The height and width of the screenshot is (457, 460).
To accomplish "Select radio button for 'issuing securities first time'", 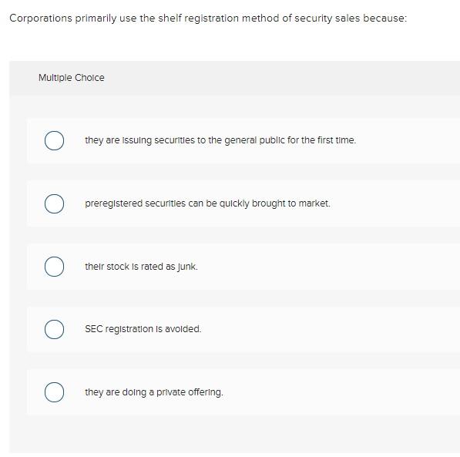I will click(x=54, y=140).
